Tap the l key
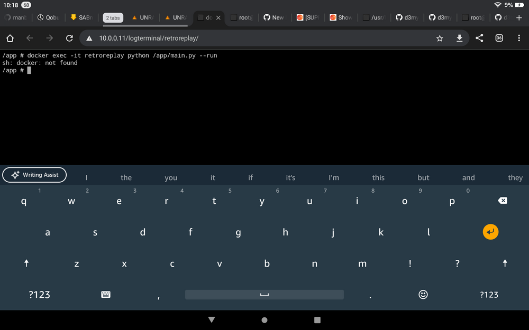 [428, 232]
